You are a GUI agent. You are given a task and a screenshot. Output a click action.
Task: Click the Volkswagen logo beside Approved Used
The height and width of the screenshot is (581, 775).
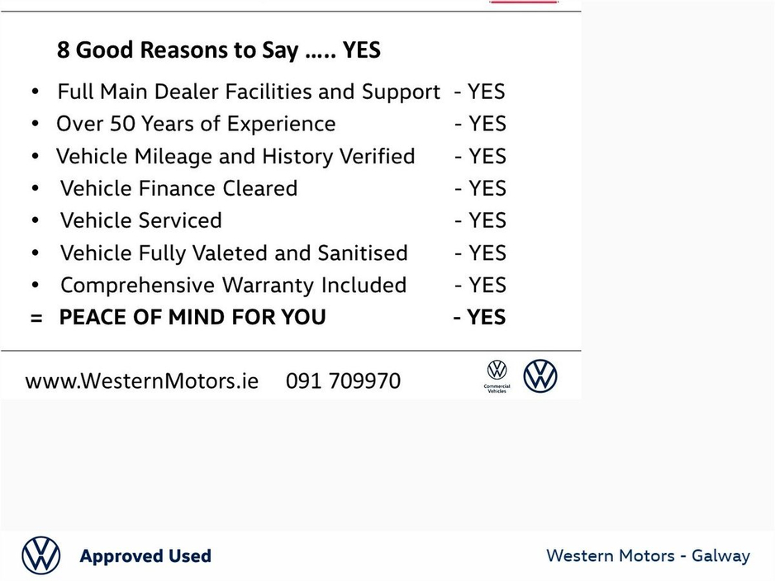pyautogui.click(x=41, y=555)
